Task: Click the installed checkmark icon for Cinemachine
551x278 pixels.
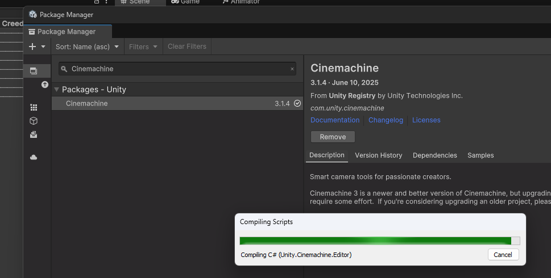Action: pos(297,103)
